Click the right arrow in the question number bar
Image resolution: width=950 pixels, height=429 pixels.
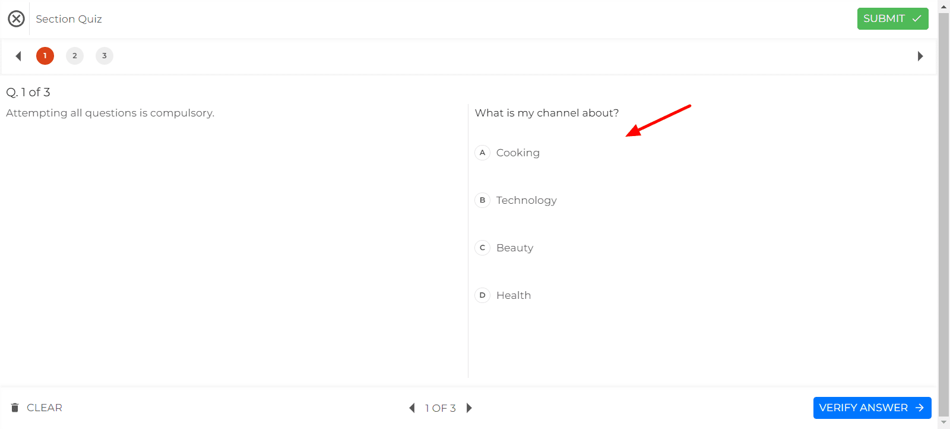tap(920, 56)
